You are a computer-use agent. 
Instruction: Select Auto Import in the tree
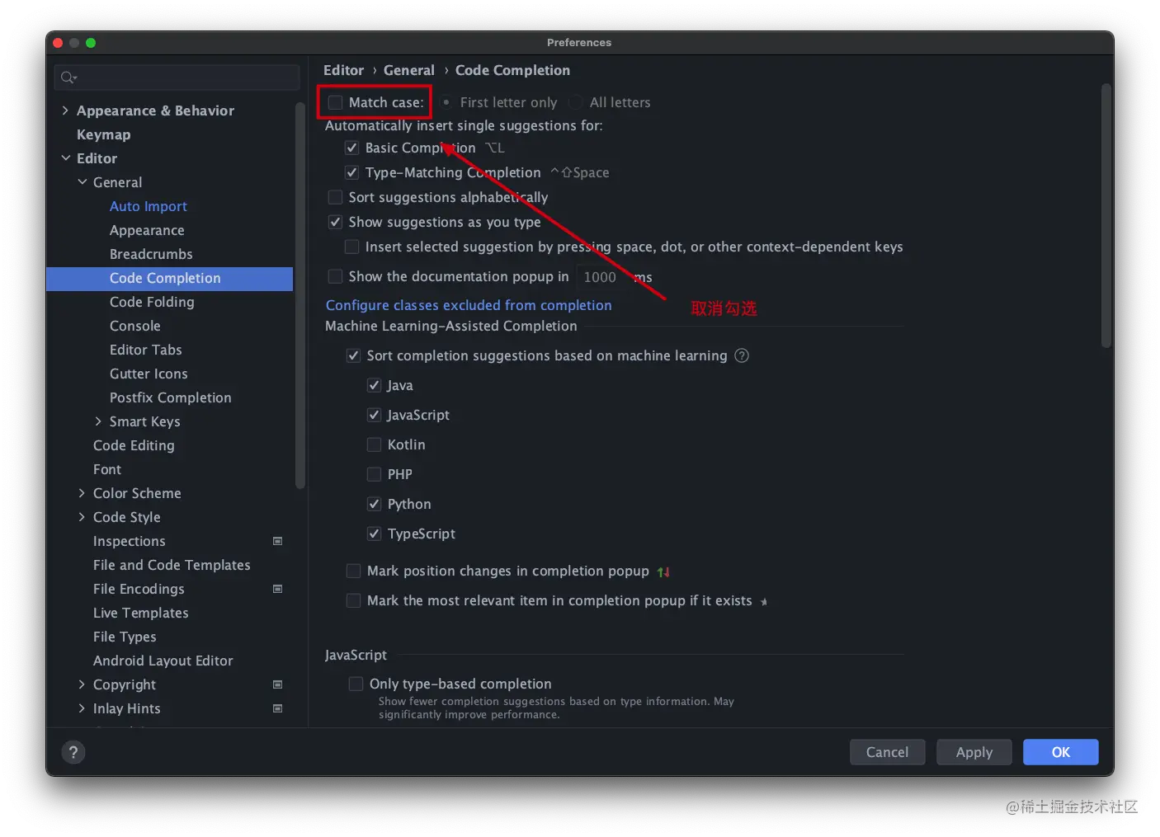coord(149,206)
